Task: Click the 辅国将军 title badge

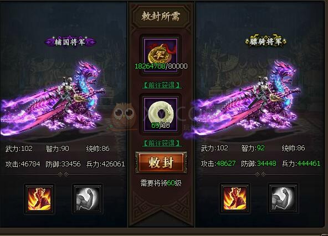Action: coord(70,42)
